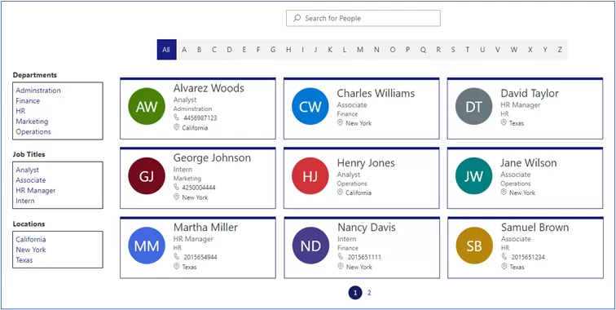Filter people by letter S

(453, 50)
